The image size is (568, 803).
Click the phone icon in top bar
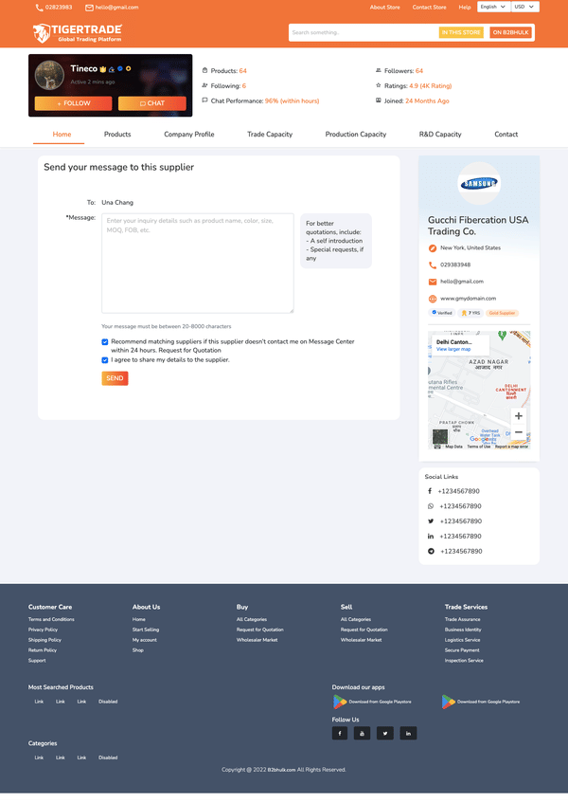(39, 8)
